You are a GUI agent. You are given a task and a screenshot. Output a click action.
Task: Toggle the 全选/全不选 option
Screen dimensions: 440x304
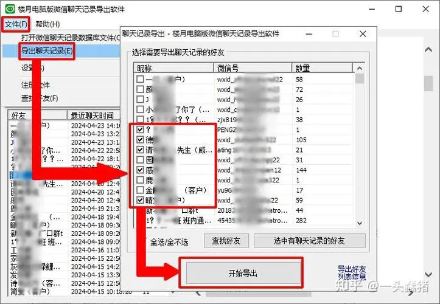[169, 242]
